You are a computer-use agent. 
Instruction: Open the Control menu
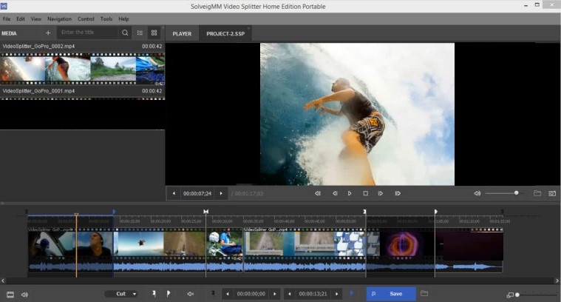tap(86, 19)
